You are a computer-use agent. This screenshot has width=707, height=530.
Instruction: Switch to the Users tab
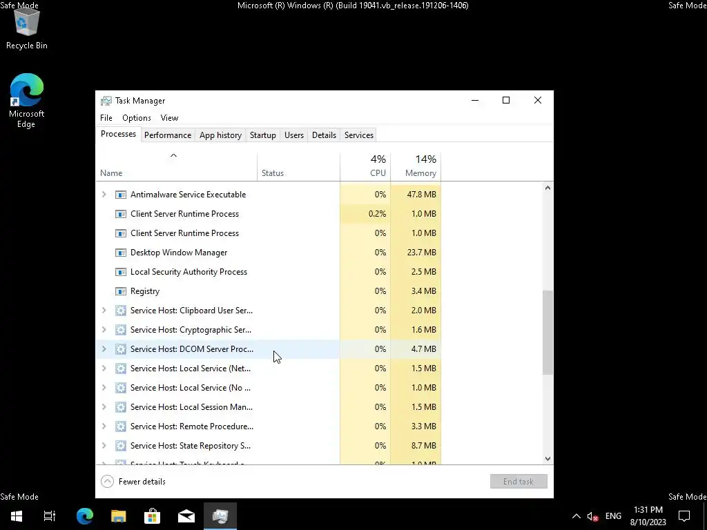click(294, 135)
